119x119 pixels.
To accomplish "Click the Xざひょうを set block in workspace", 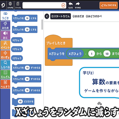I will (57, 54).
